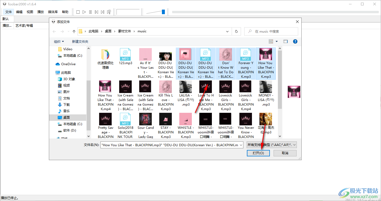Image resolution: width=381 pixels, height=201 pixels.
Task: Close the 添加文件 dialog
Action: [x=297, y=22]
